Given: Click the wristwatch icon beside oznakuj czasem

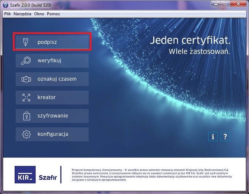Looking at the screenshot, I should (x=26, y=79).
